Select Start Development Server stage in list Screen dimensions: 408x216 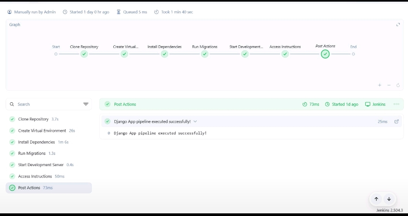point(41,165)
